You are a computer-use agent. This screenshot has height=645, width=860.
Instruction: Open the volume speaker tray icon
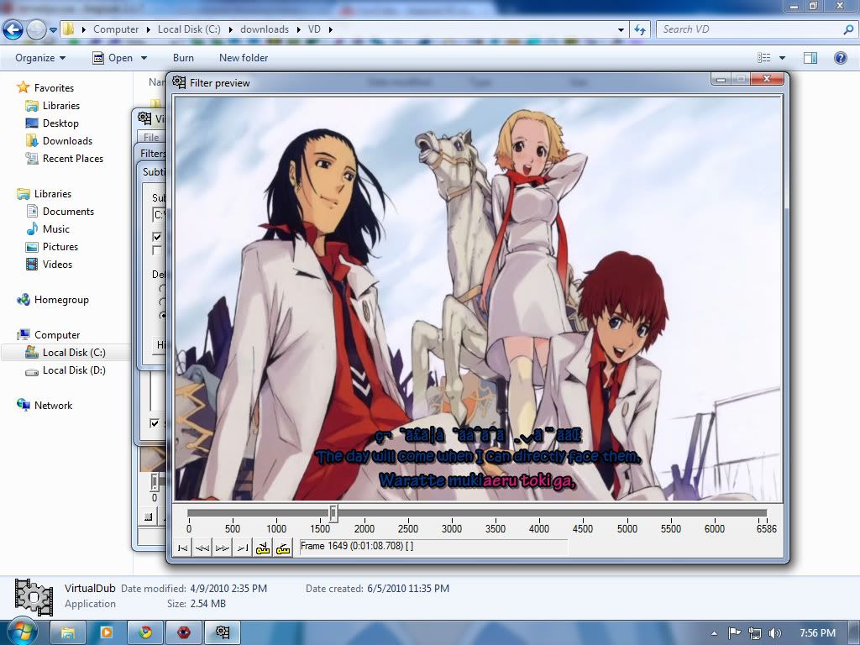774,633
